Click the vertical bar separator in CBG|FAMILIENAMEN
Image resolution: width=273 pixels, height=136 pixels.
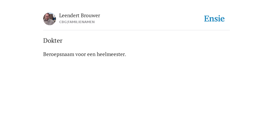coord(67,22)
